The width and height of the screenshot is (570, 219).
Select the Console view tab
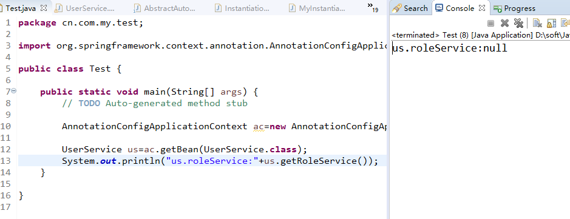tap(460, 8)
